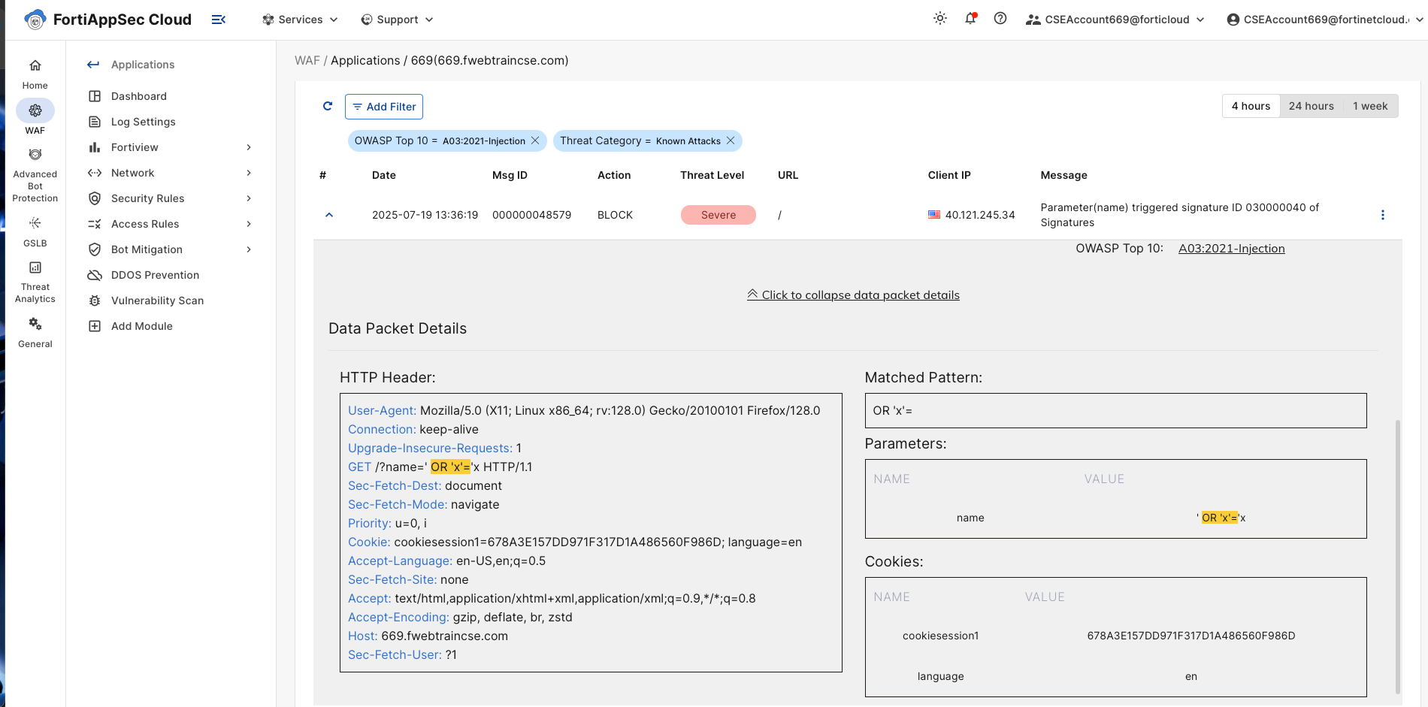The width and height of the screenshot is (1428, 707).
Task: Click the Fortiview bar chart icon
Action: click(x=95, y=147)
